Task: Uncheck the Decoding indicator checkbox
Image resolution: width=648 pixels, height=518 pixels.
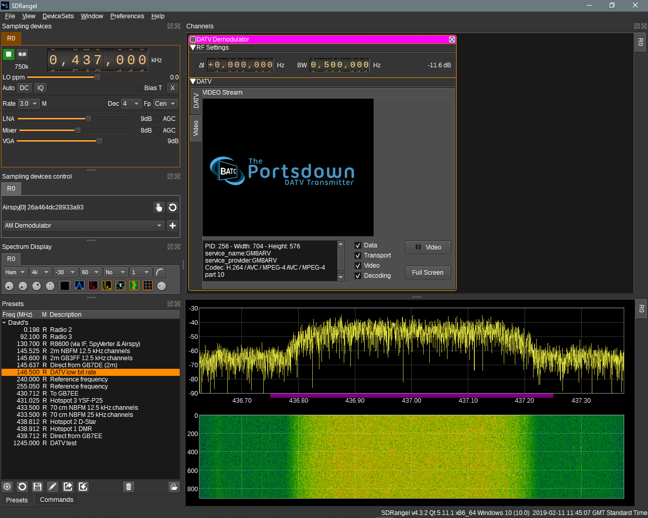Action: 358,276
